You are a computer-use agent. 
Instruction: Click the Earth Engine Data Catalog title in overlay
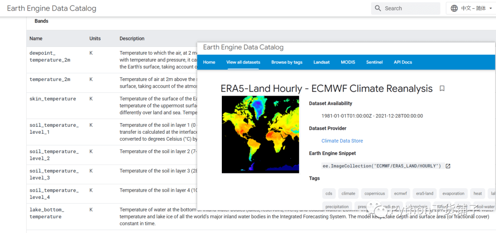point(243,47)
